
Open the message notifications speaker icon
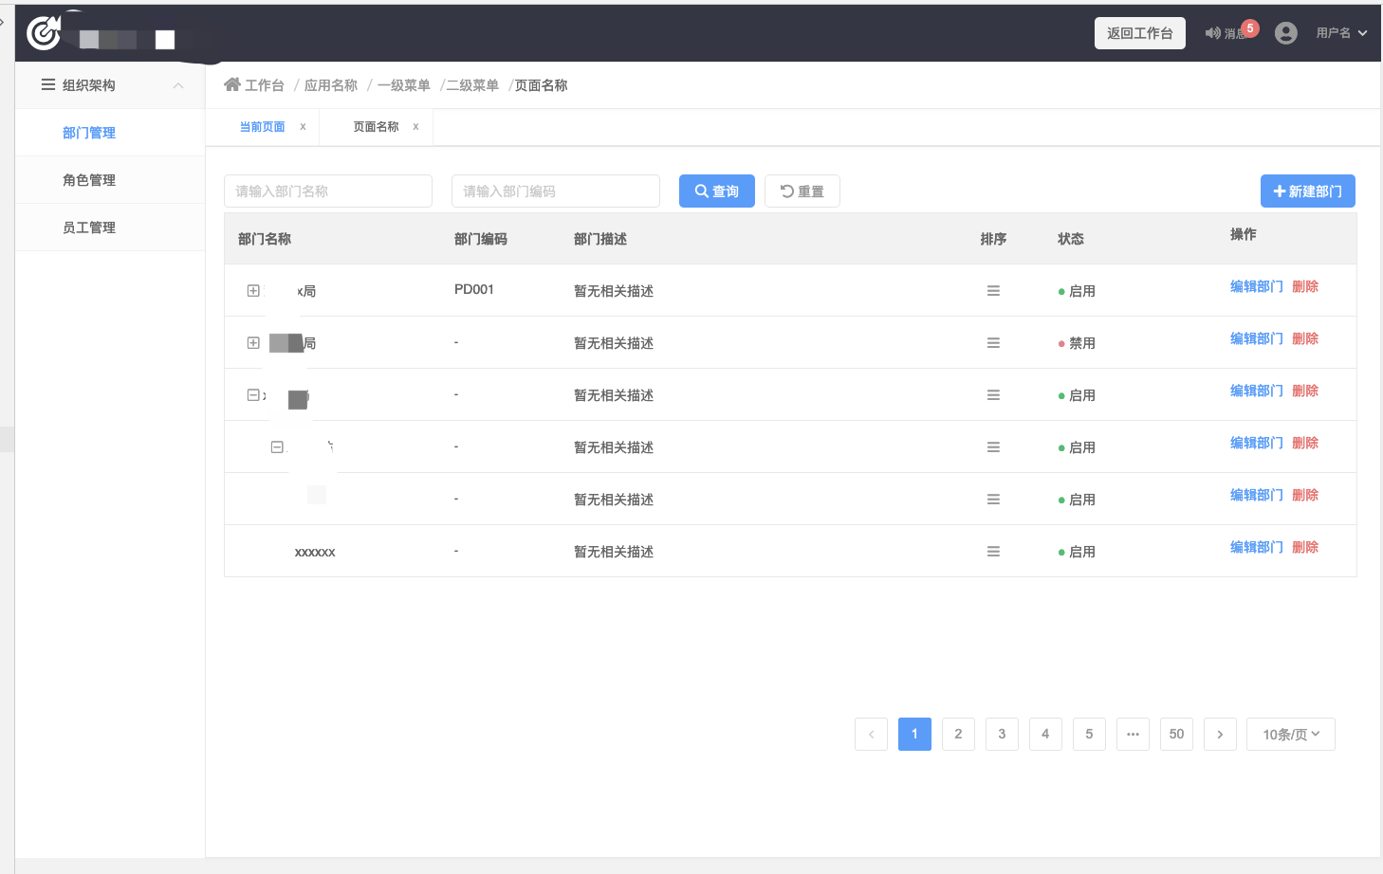click(1213, 33)
